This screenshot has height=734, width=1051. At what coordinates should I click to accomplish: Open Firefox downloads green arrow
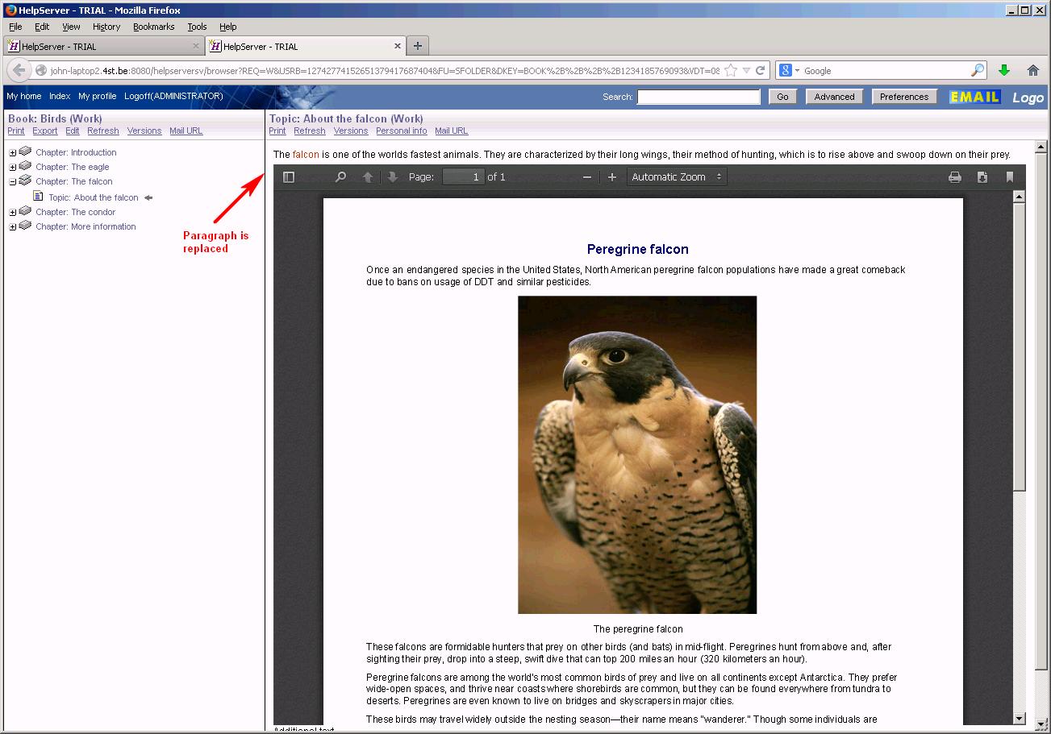[x=1004, y=70]
